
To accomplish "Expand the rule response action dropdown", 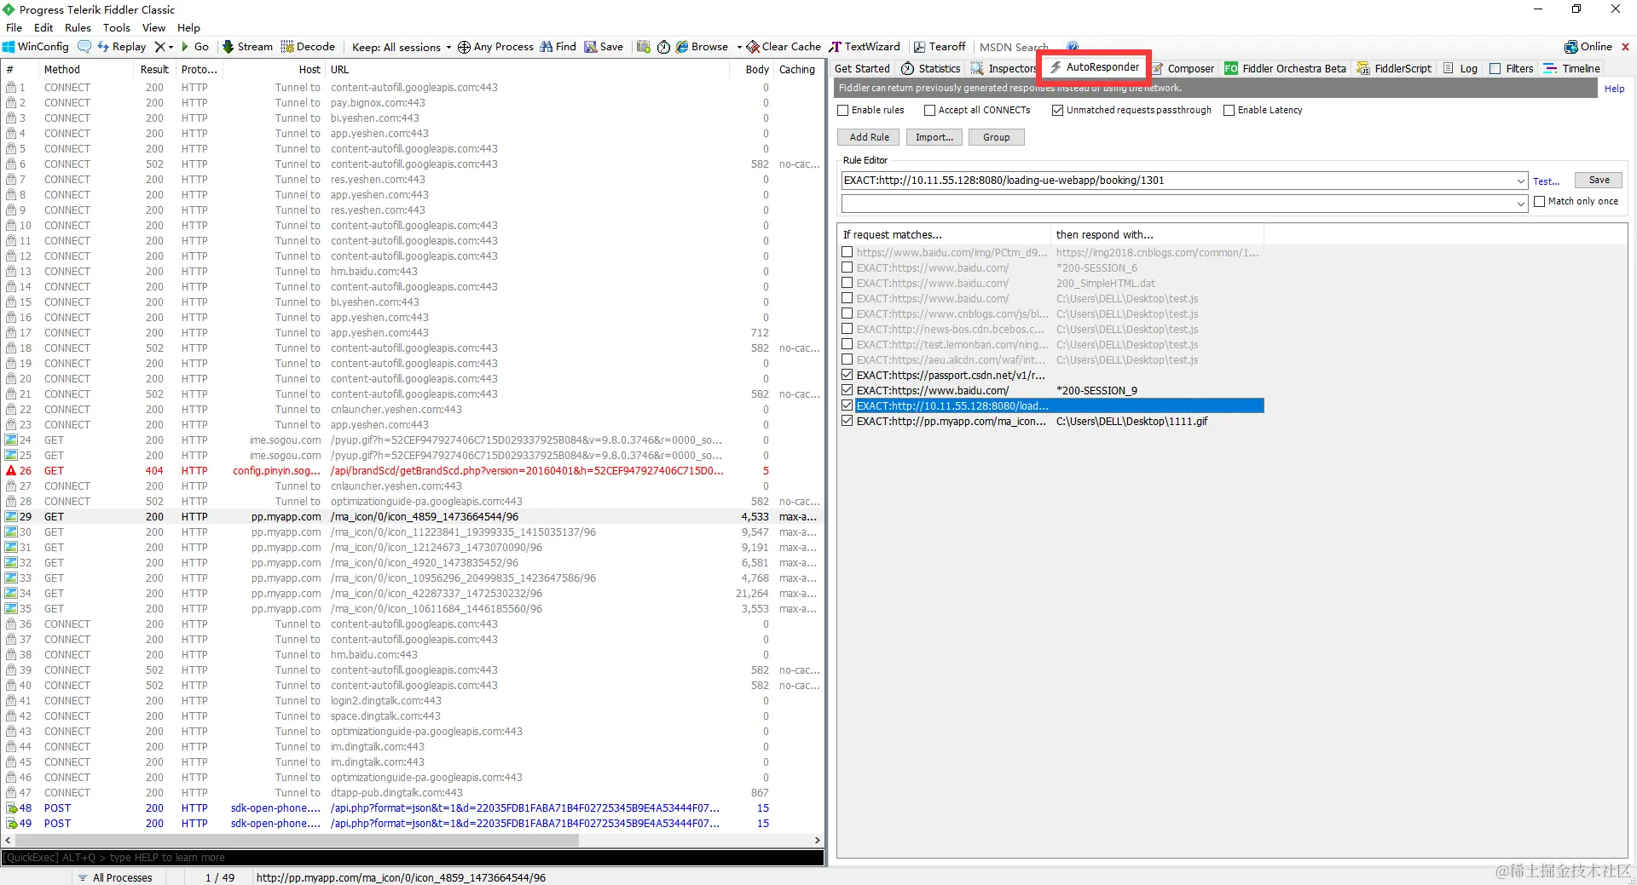I will (1520, 204).
